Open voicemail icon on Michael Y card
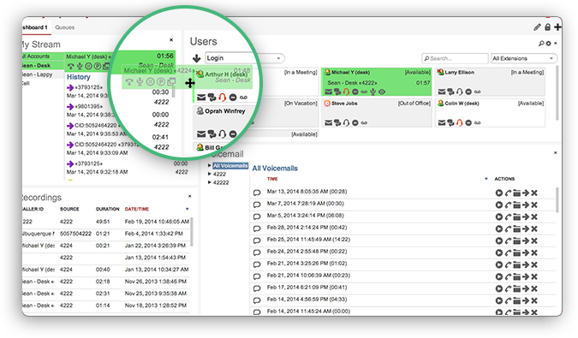The image size is (578, 338). coord(364,92)
